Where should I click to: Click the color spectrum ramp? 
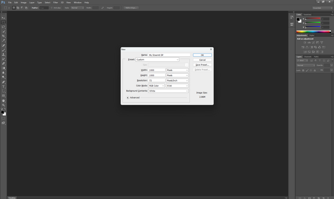point(314,32)
